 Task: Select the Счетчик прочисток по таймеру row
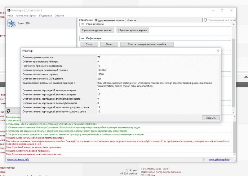121,62
